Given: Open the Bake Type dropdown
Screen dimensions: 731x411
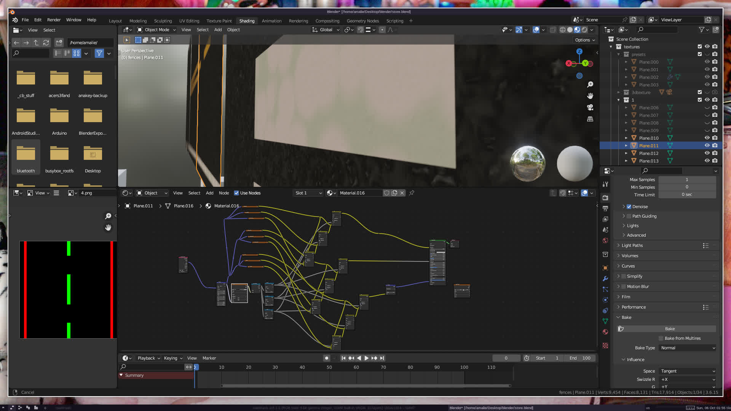Looking at the screenshot, I should click(x=688, y=348).
